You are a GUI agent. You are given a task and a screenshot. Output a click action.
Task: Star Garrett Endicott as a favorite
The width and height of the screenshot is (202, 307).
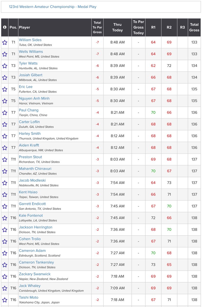click(5, 206)
